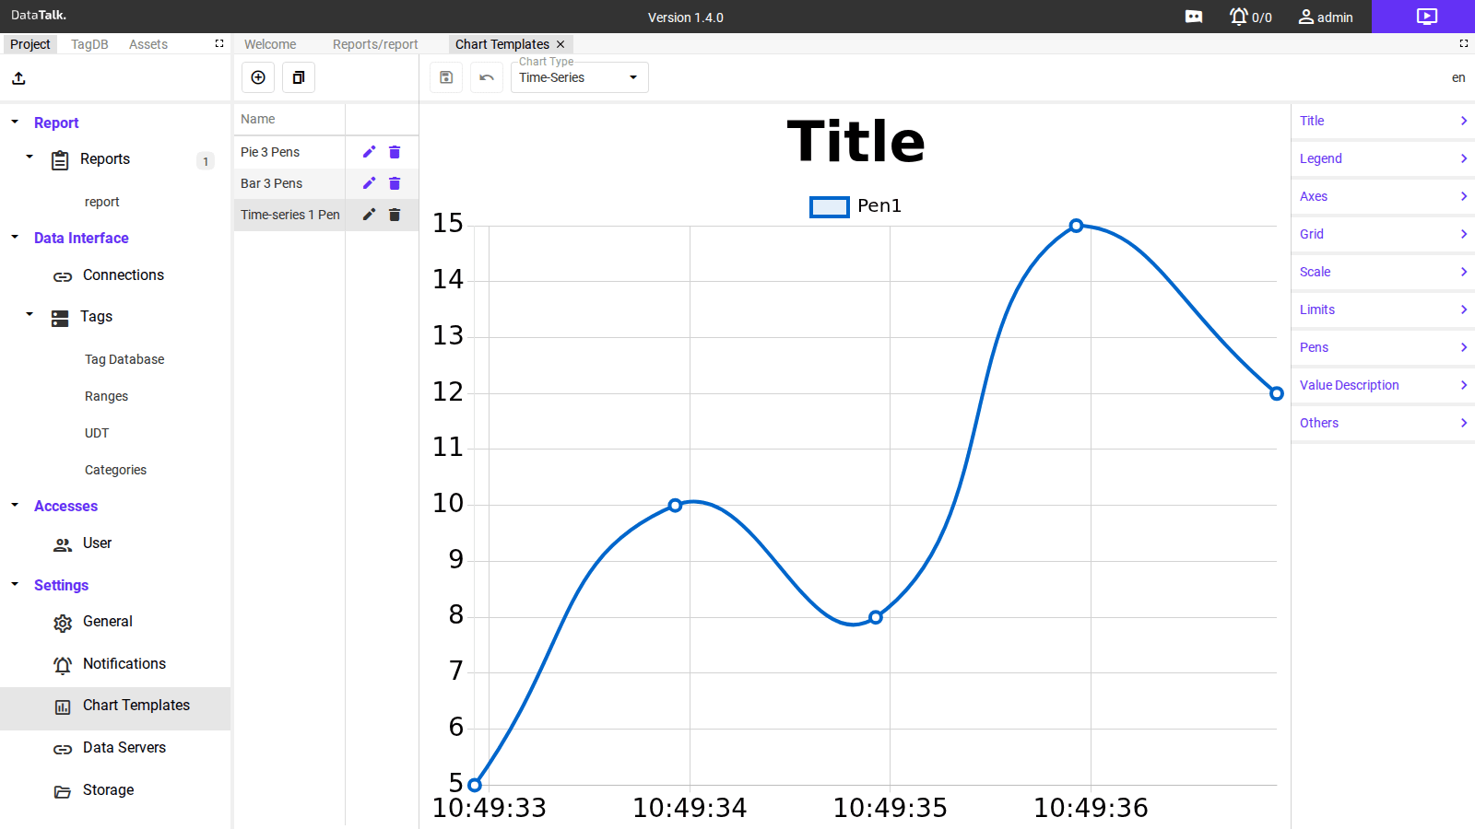Open the admin user menu
Image resolution: width=1475 pixels, height=829 pixels.
point(1326,17)
